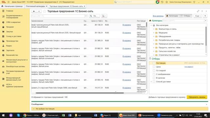Open the Производство section icon

(x=3, y=41)
